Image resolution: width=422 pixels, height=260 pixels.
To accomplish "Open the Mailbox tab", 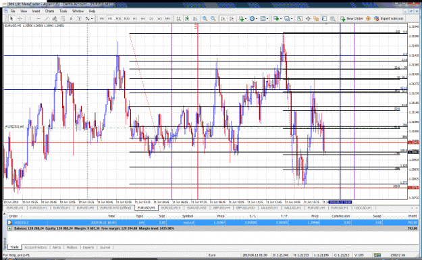I will click(x=72, y=247).
